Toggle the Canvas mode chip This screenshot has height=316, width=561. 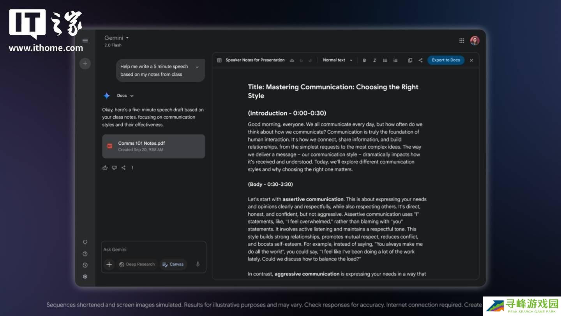coord(173,265)
